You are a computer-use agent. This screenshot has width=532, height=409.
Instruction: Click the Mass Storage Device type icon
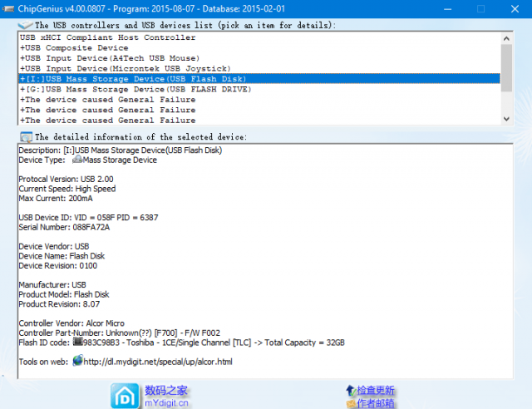pyautogui.click(x=77, y=159)
